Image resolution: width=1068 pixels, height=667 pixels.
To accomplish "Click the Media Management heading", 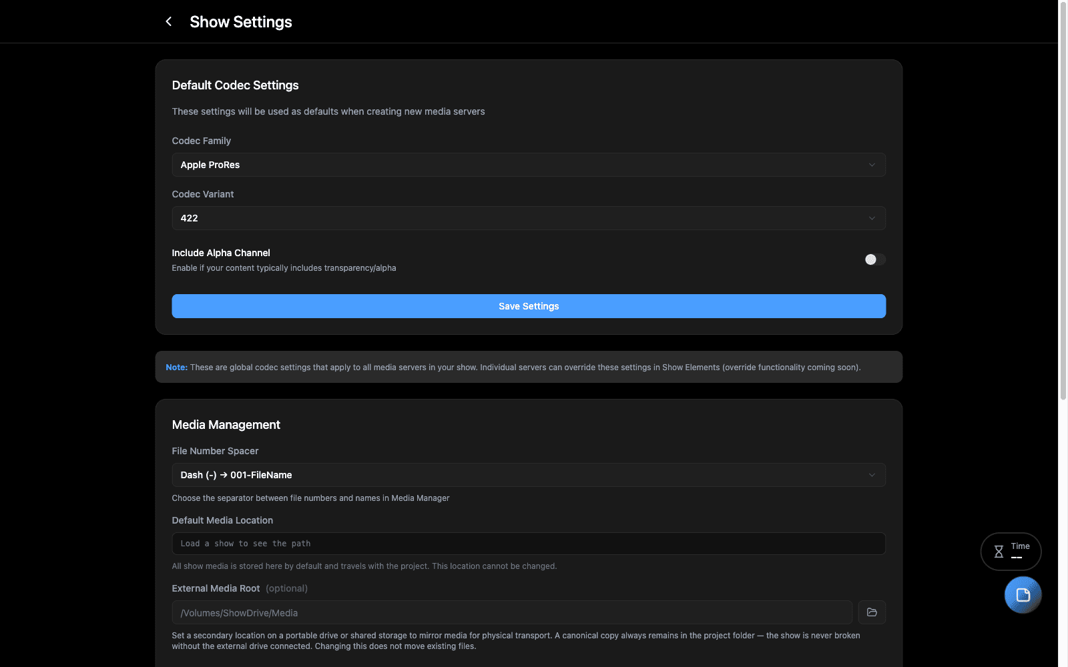I will [226, 425].
